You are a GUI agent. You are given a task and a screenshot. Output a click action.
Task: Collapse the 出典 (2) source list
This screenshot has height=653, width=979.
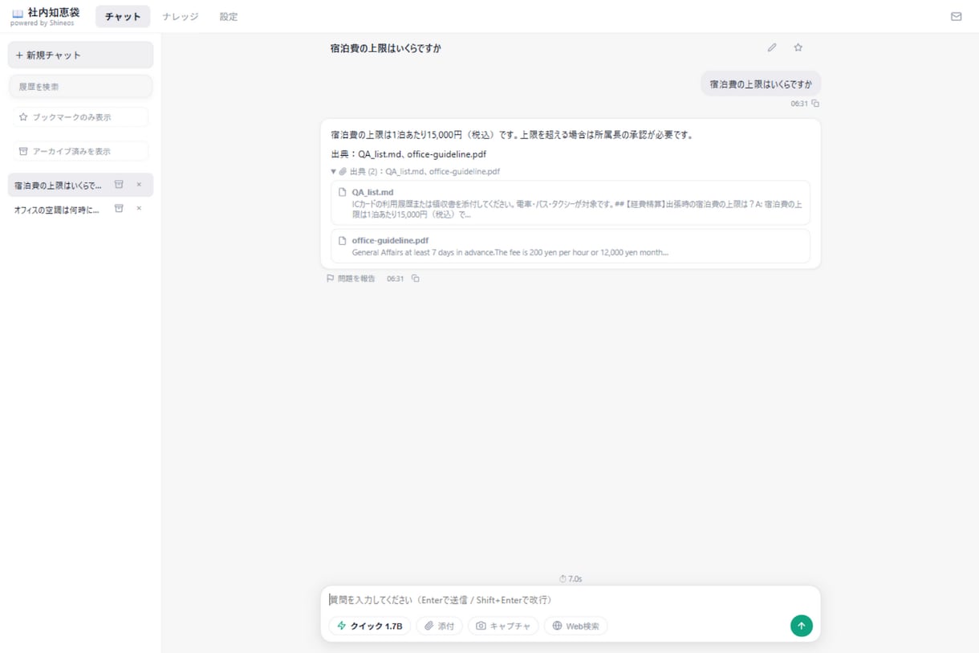tap(415, 171)
